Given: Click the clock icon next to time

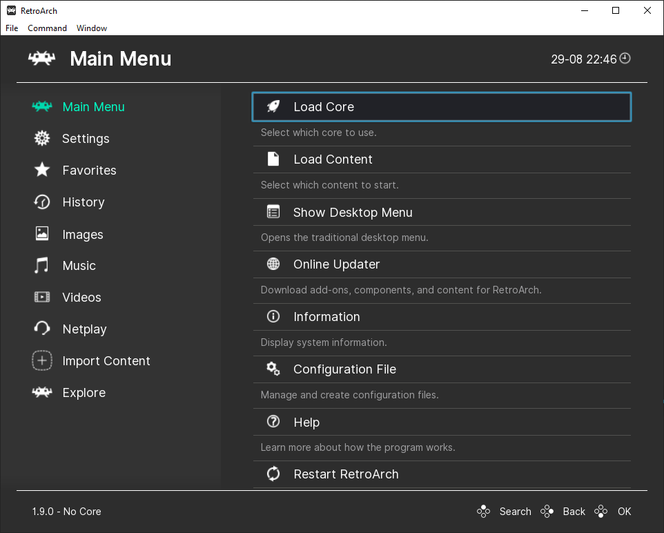Looking at the screenshot, I should click(625, 59).
